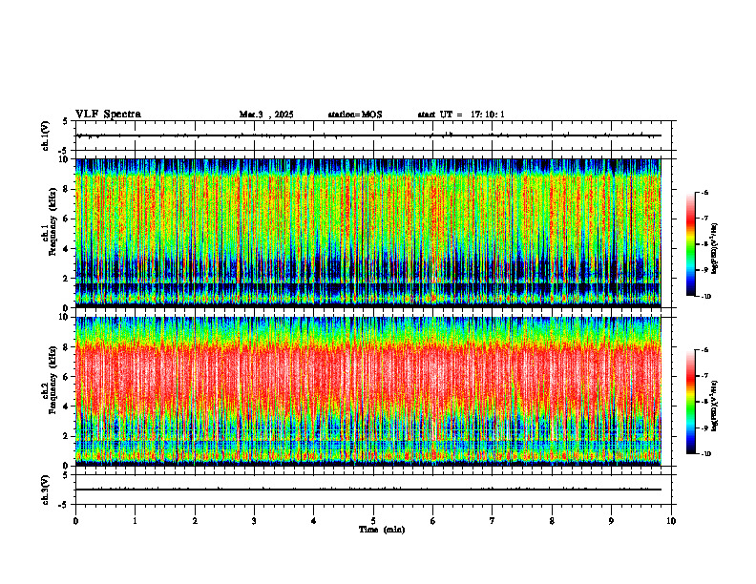
Task: Click the '-6' label on ch.2 colorbar
Action: click(x=704, y=350)
